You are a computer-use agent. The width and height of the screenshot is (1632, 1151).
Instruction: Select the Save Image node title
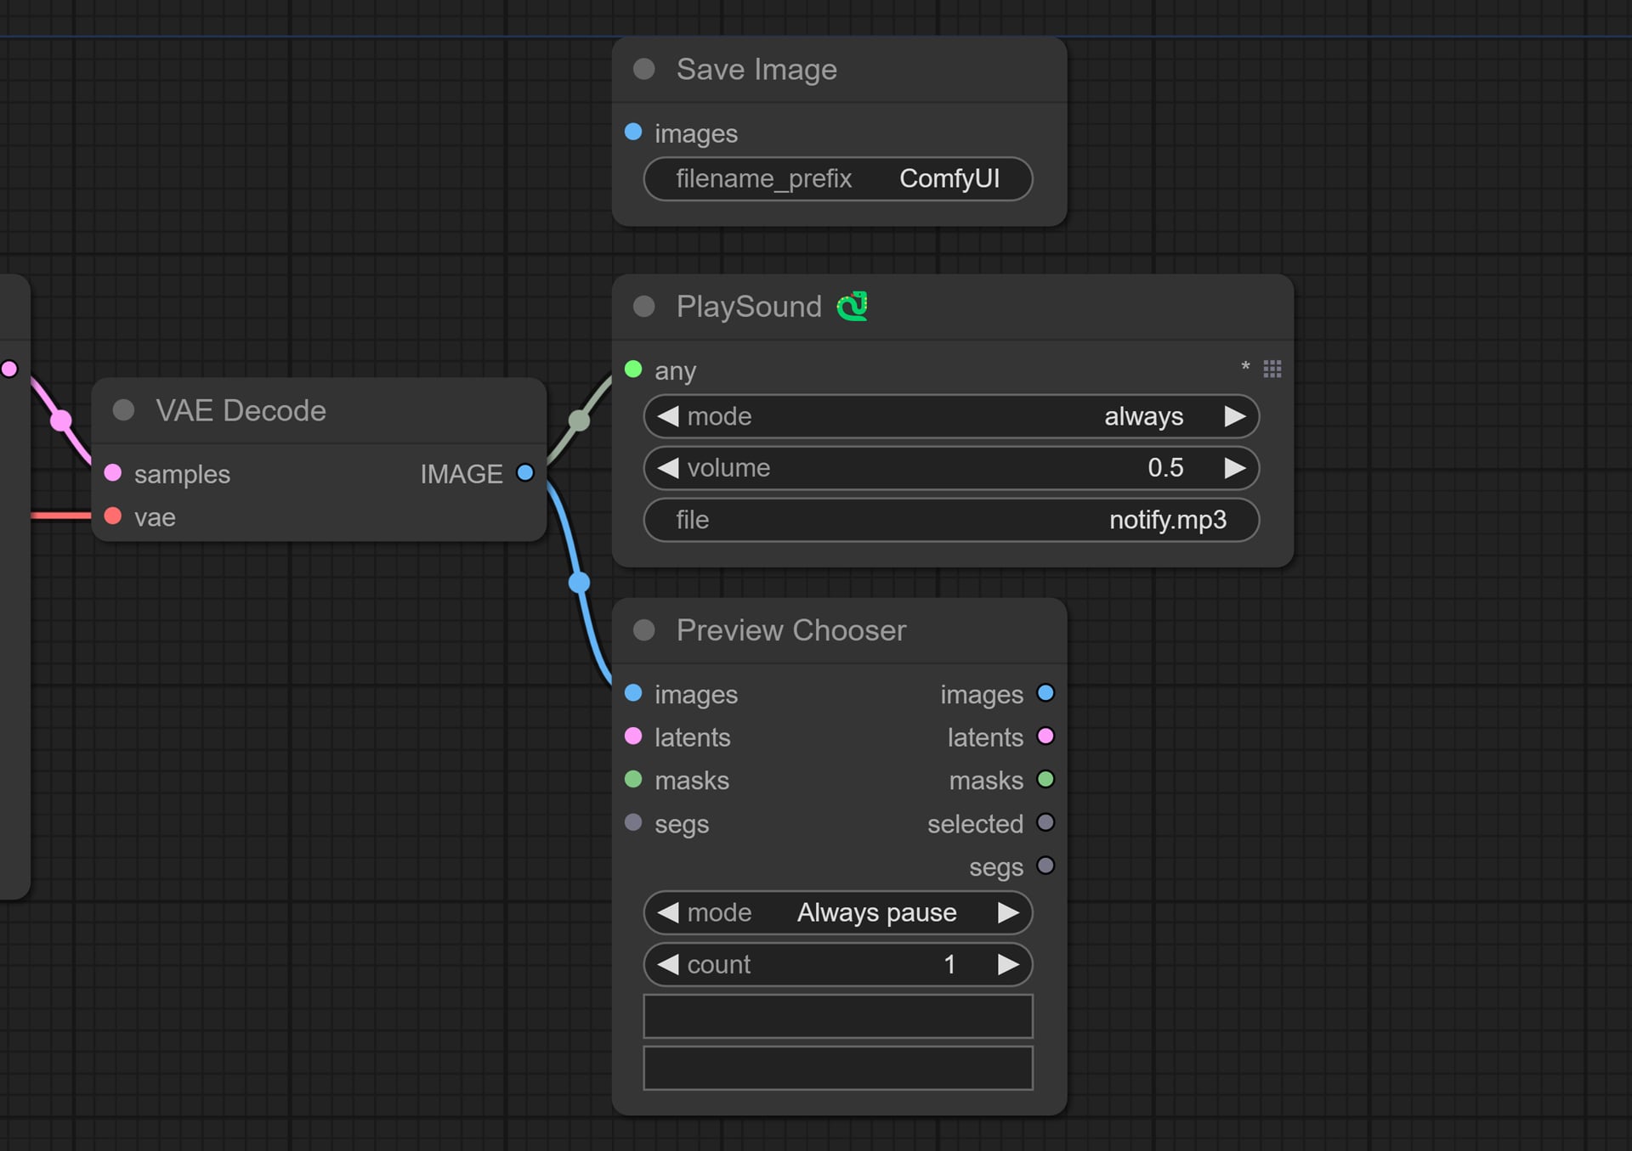[756, 69]
